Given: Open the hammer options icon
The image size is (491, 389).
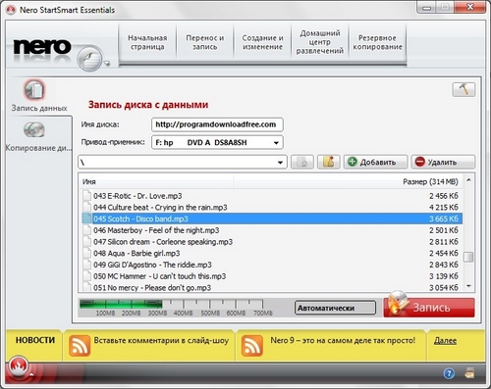Looking at the screenshot, I should 464,89.
